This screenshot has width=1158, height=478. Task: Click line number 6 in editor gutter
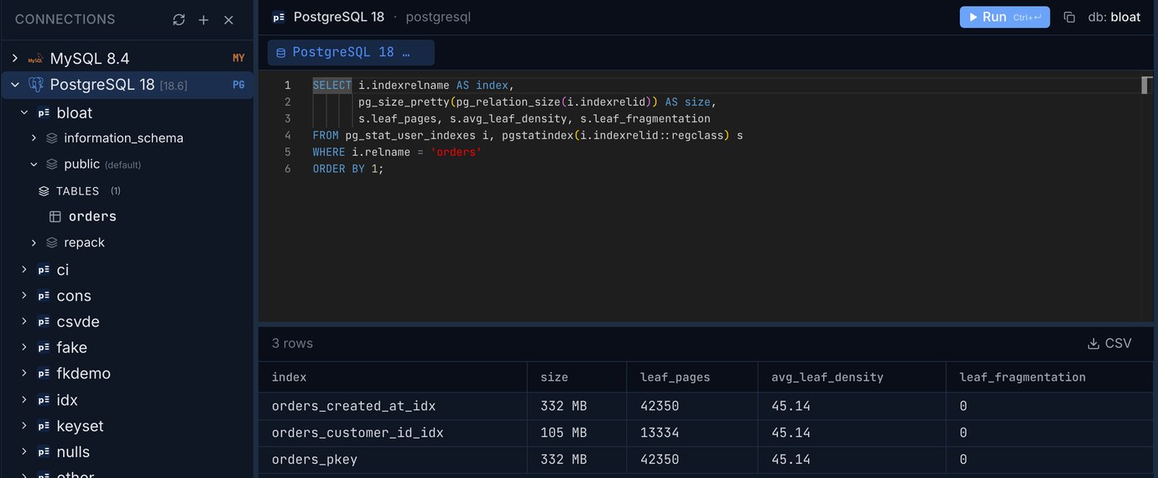click(x=288, y=169)
